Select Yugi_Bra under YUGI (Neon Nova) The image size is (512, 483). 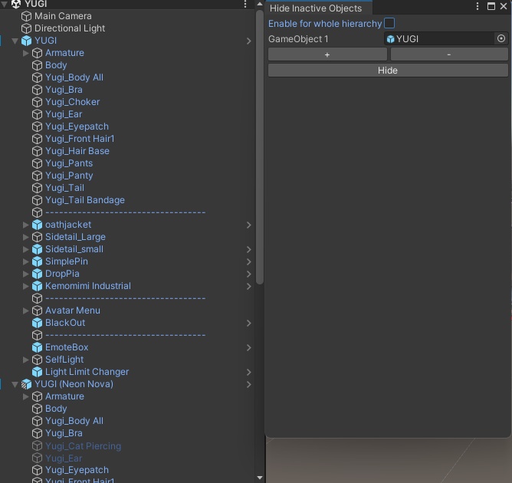(x=127, y=433)
